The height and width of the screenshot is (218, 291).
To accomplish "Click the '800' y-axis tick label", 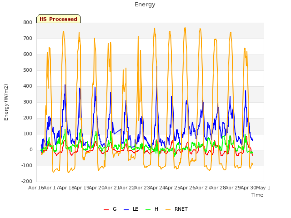I will [x=28, y=22].
